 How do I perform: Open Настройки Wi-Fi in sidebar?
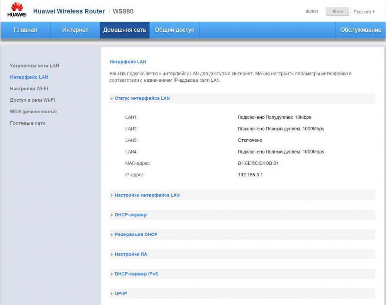29,89
